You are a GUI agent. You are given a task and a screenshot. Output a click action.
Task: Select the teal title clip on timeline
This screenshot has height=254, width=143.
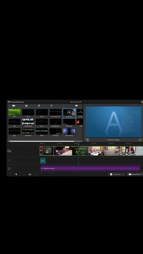43,161
